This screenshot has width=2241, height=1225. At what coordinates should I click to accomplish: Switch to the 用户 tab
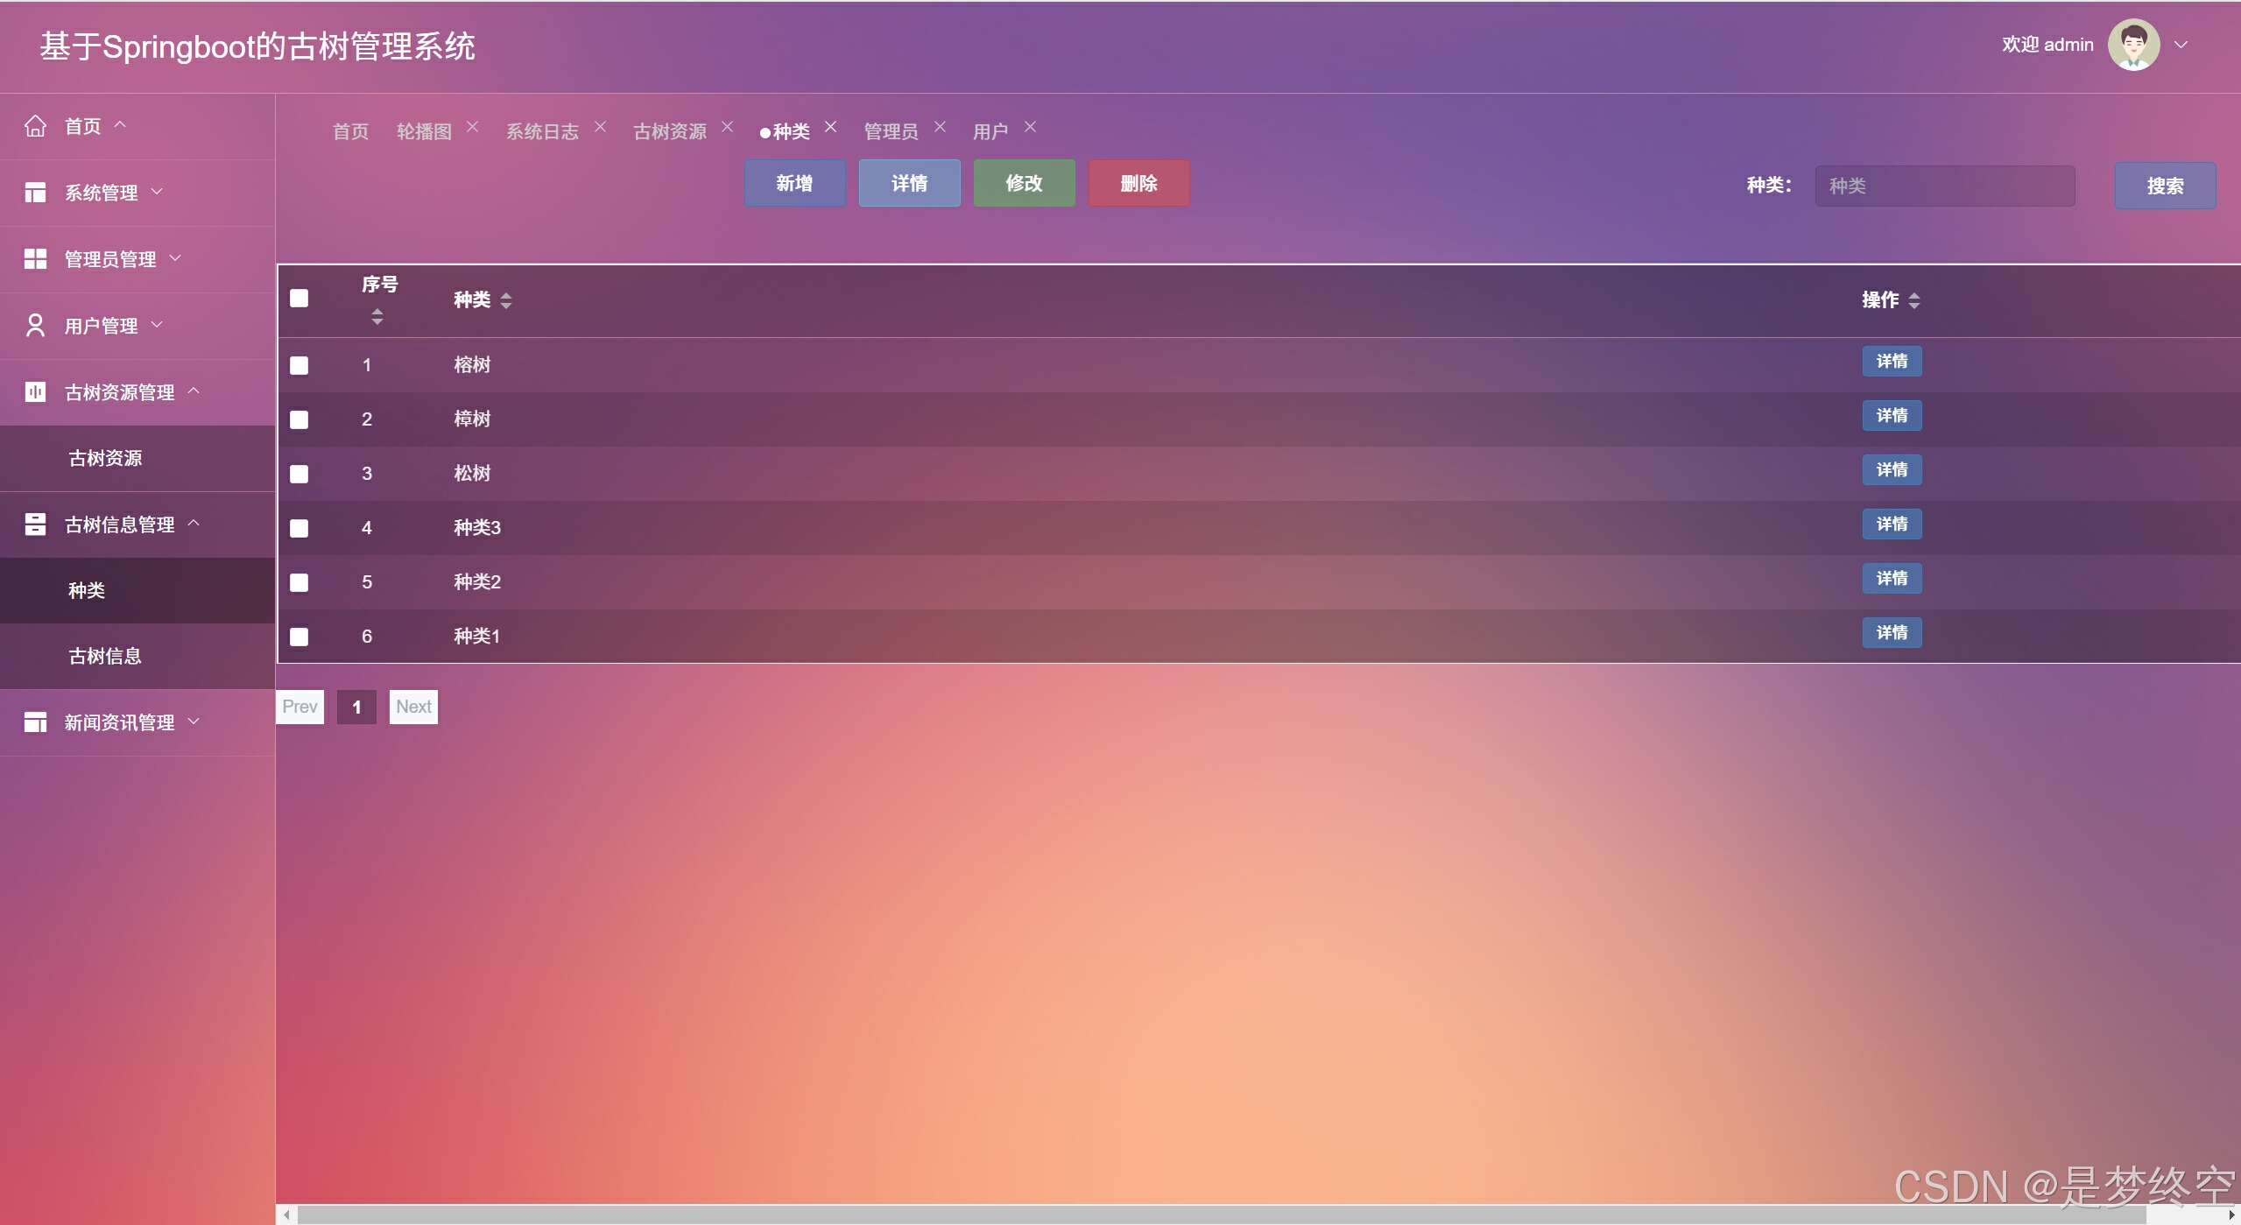(x=990, y=131)
